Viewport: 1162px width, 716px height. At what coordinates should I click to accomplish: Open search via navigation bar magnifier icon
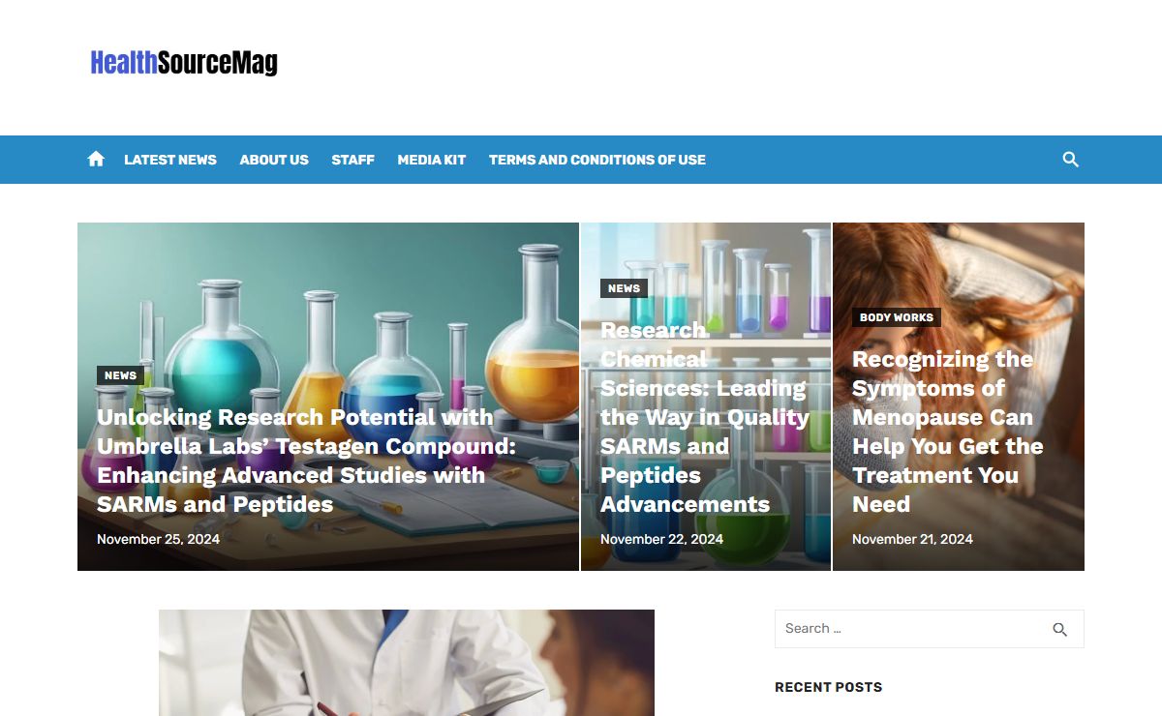coord(1070,160)
